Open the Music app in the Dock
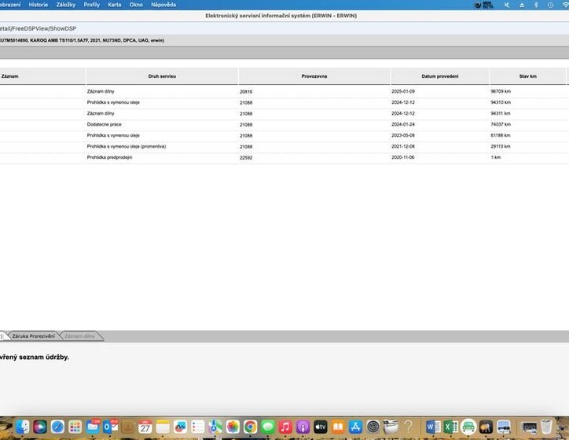Screen dimensions: 569x440 [285, 427]
